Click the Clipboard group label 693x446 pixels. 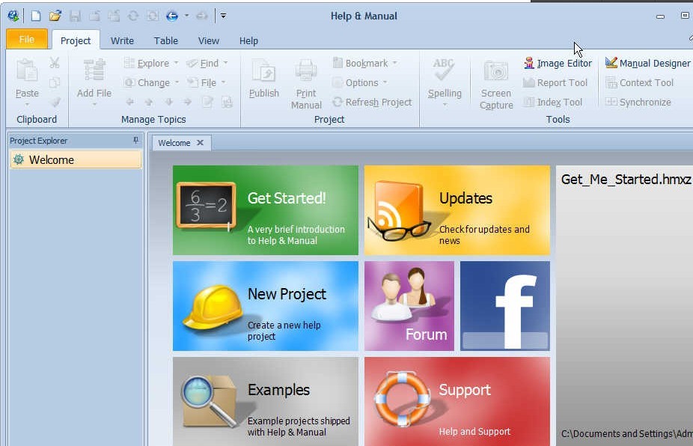pos(37,119)
